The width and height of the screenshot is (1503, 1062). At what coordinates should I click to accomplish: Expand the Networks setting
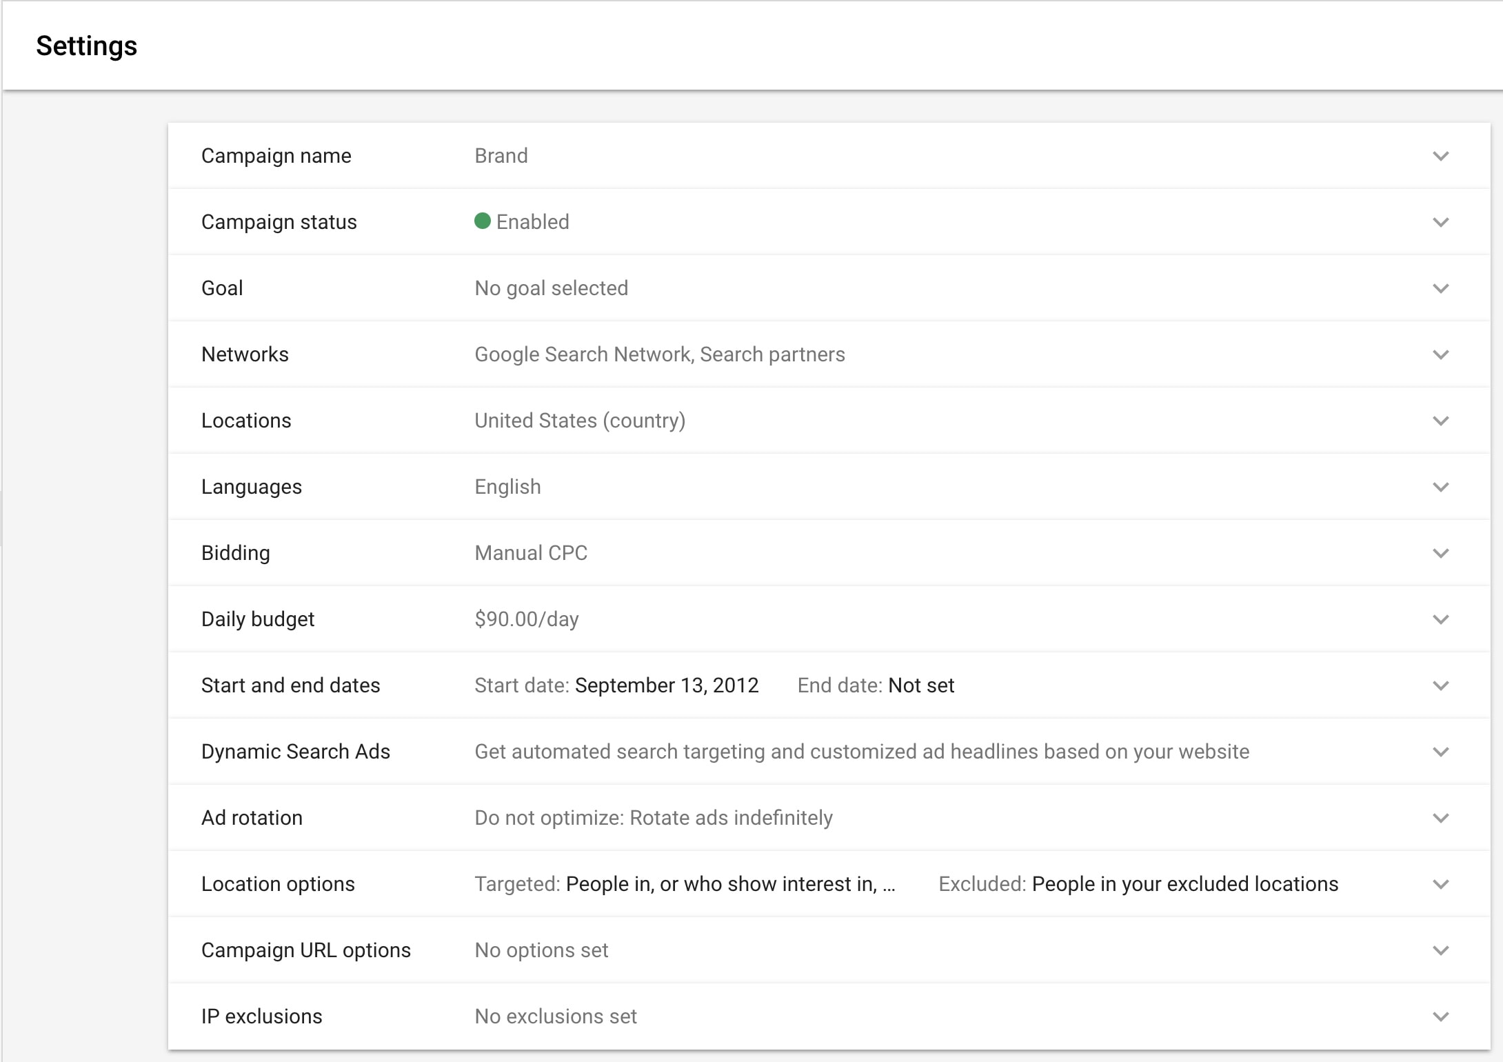[1441, 354]
